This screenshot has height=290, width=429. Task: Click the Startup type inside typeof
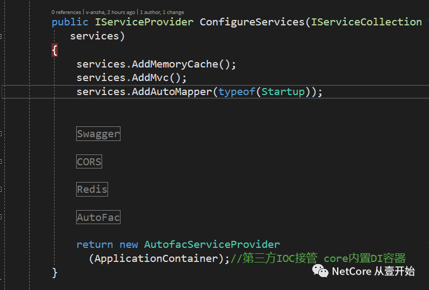pyautogui.click(x=283, y=92)
